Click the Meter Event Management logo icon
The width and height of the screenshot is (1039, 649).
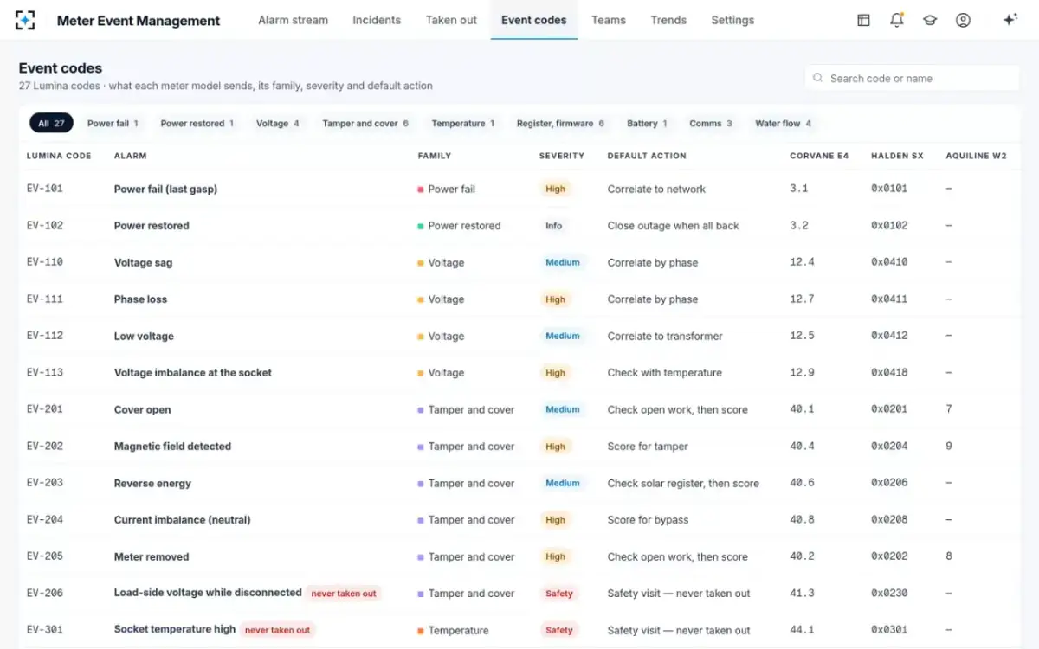tap(26, 20)
